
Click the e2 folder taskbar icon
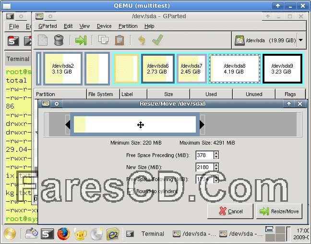tap(113, 234)
